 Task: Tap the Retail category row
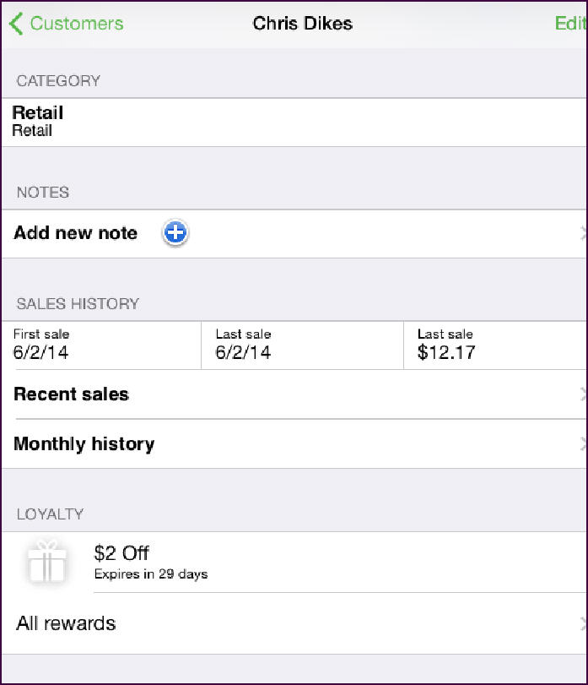coord(294,122)
